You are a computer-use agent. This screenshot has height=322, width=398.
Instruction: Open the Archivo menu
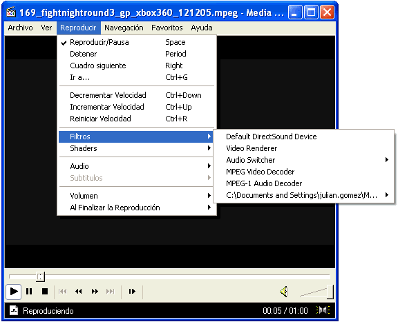20,28
